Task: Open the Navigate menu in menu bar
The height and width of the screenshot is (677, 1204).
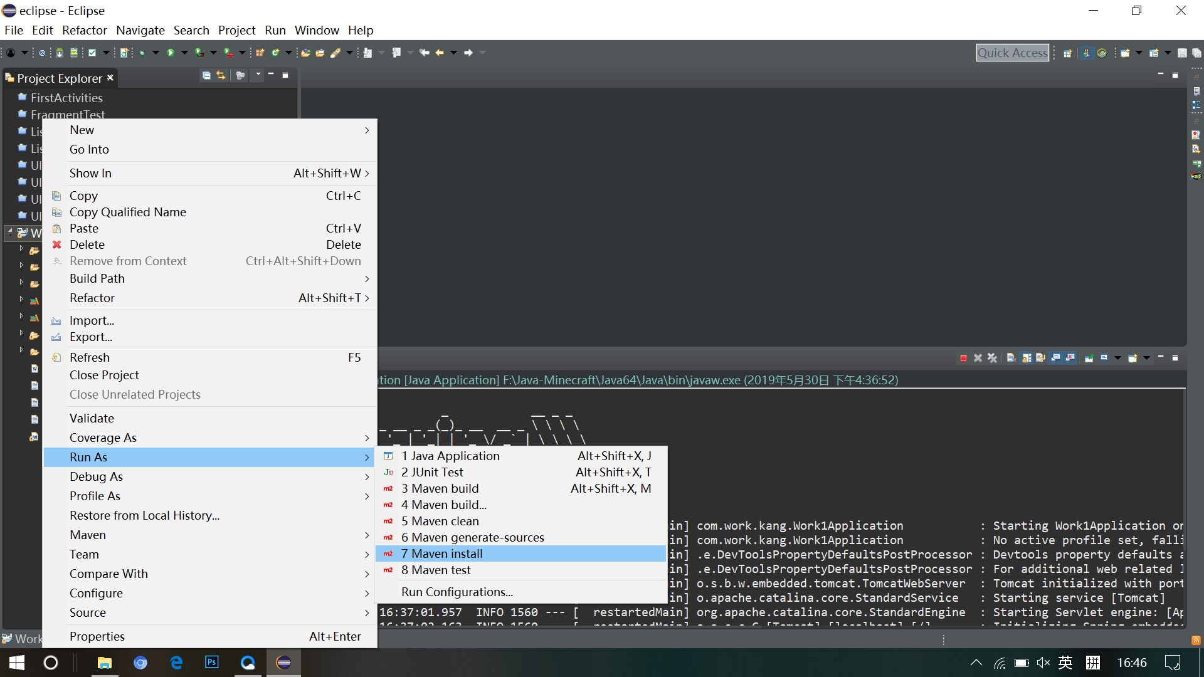Action: click(x=140, y=30)
